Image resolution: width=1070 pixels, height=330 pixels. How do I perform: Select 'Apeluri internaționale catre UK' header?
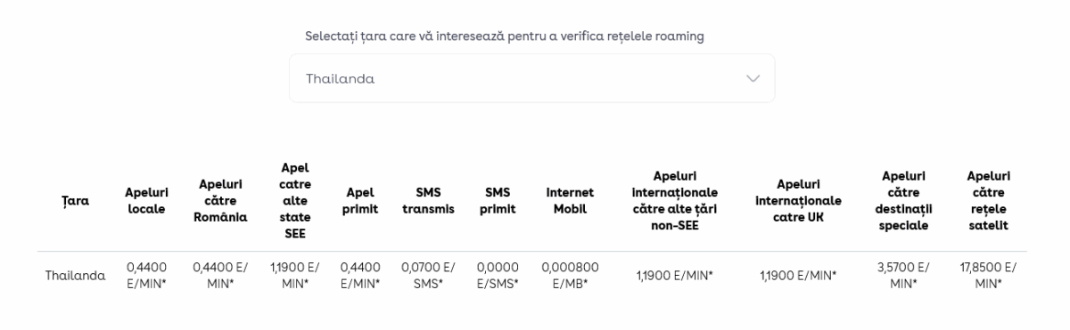pyautogui.click(x=798, y=200)
